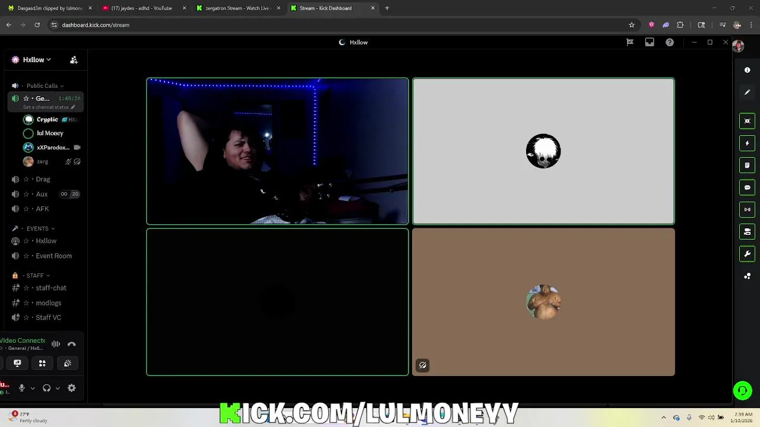This screenshot has height=427, width=760.
Task: Toggle the Discord microphone mute
Action: point(22,388)
